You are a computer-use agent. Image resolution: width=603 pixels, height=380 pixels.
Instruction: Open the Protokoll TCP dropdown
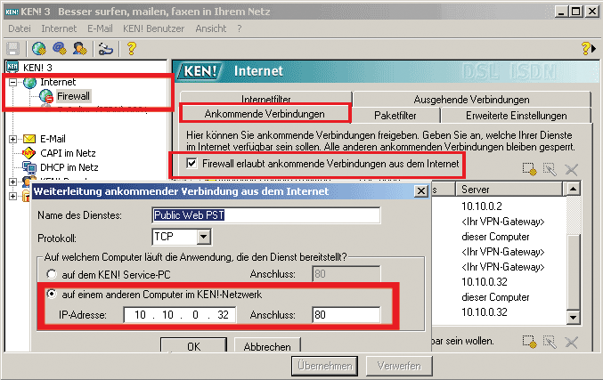(x=204, y=237)
